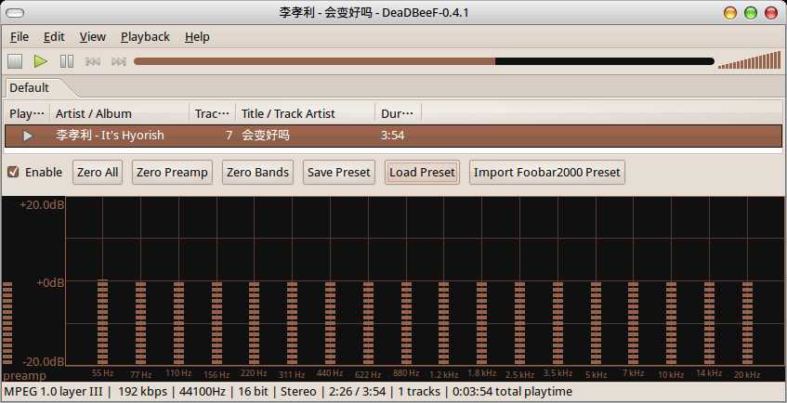The width and height of the screenshot is (787, 403).
Task: Click the Save Preset button
Action: [339, 172]
